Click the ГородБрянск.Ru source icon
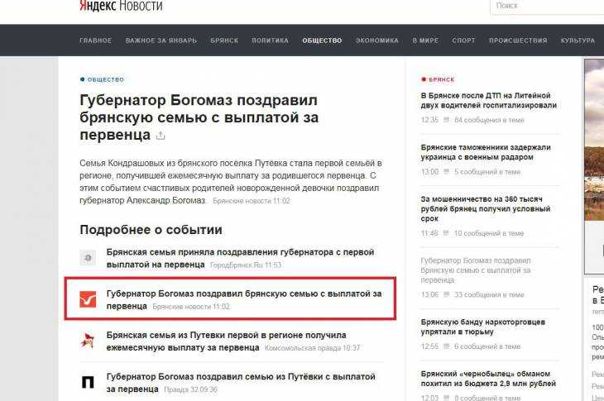This screenshot has width=604, height=401. click(88, 258)
